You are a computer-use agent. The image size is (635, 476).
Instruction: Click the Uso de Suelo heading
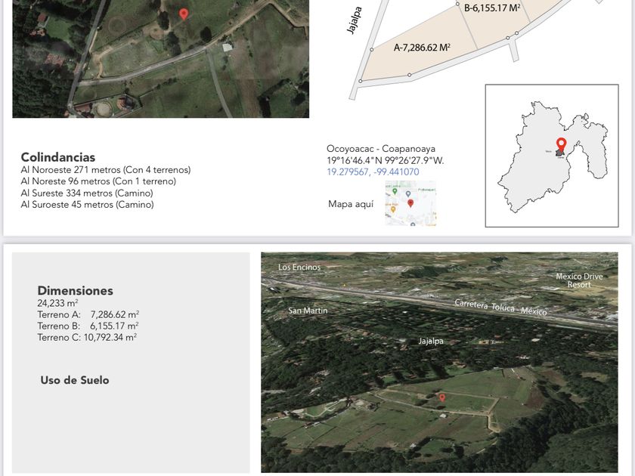click(x=74, y=380)
